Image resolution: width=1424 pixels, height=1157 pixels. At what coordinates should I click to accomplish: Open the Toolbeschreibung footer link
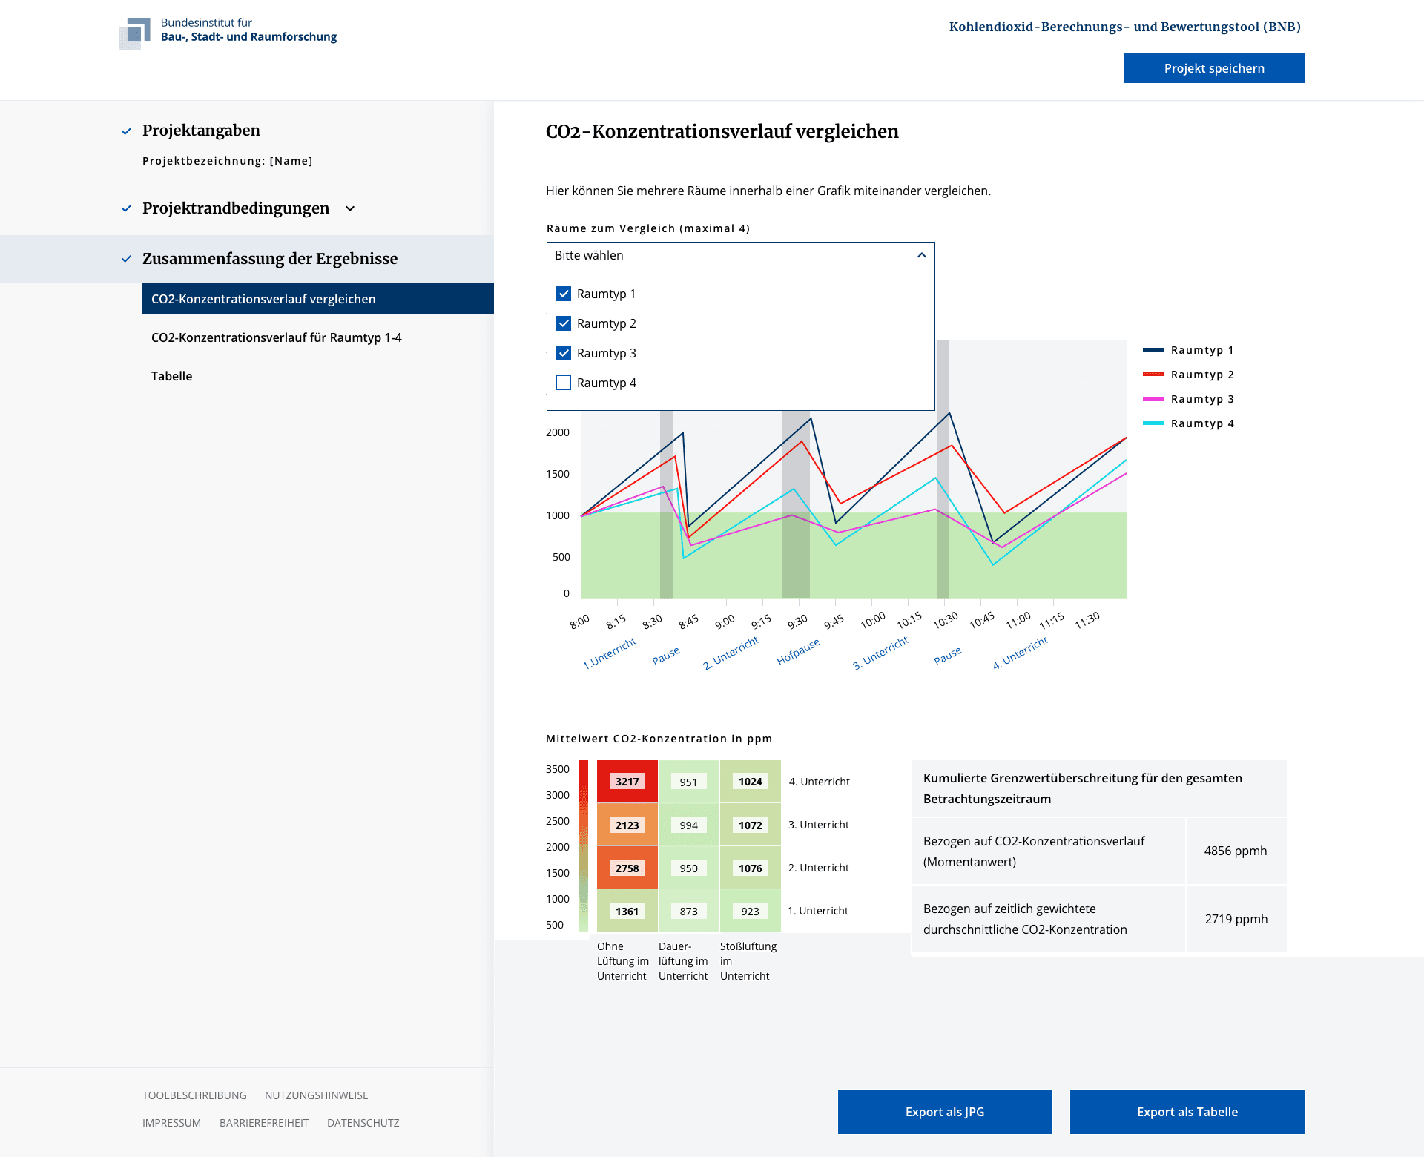coord(194,1095)
